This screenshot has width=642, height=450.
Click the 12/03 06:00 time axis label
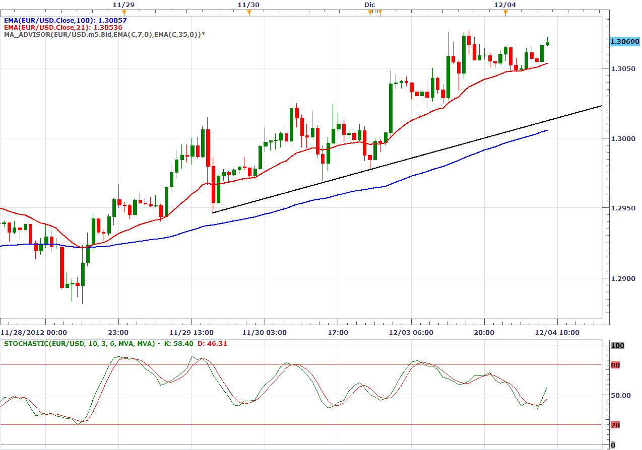(x=411, y=332)
